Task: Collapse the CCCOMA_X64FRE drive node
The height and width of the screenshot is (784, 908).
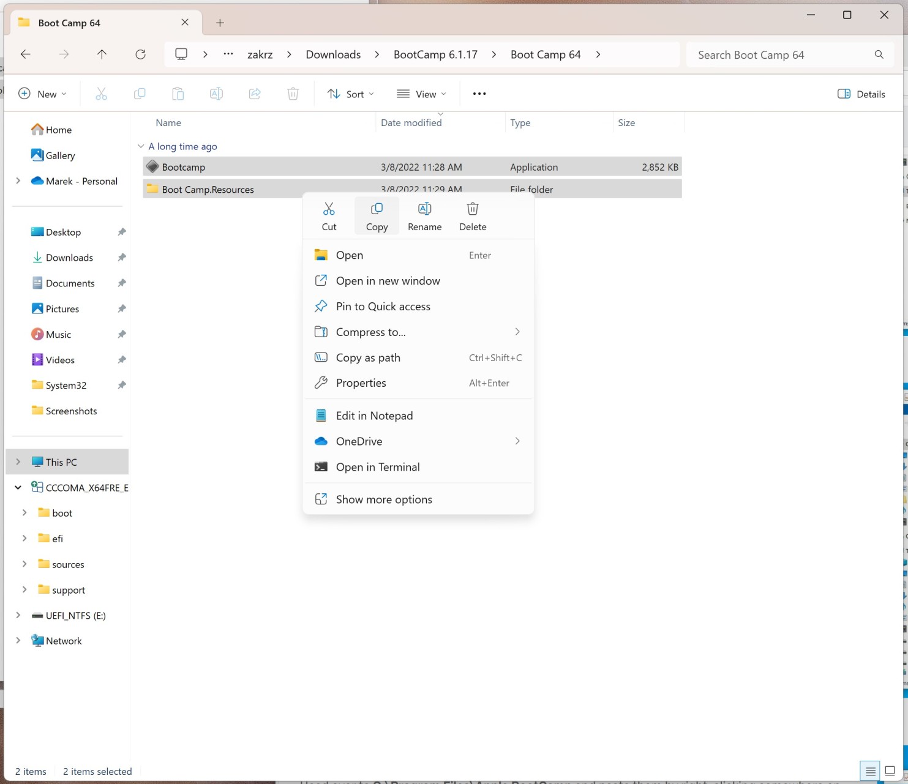Action: pyautogui.click(x=18, y=487)
